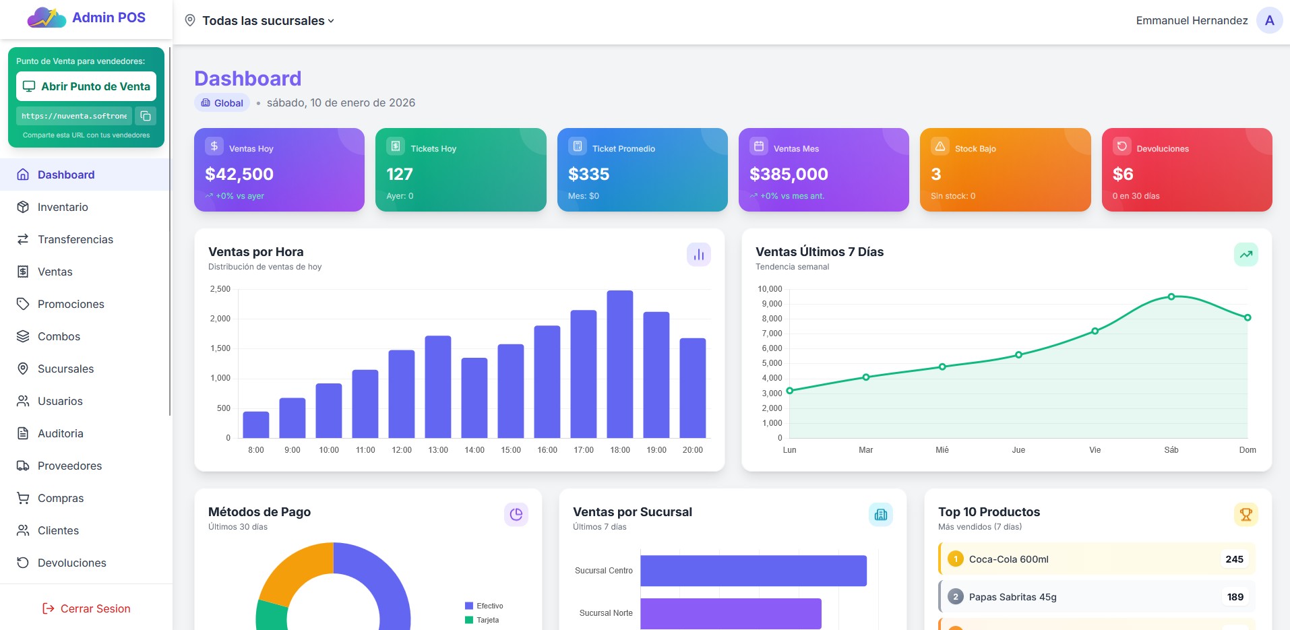Select the pie chart icon in Métodos de Pago
The image size is (1290, 630).
point(516,514)
